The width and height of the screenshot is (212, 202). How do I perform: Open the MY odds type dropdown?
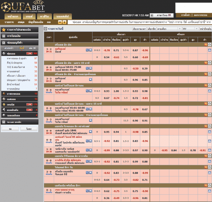(x=190, y=29)
